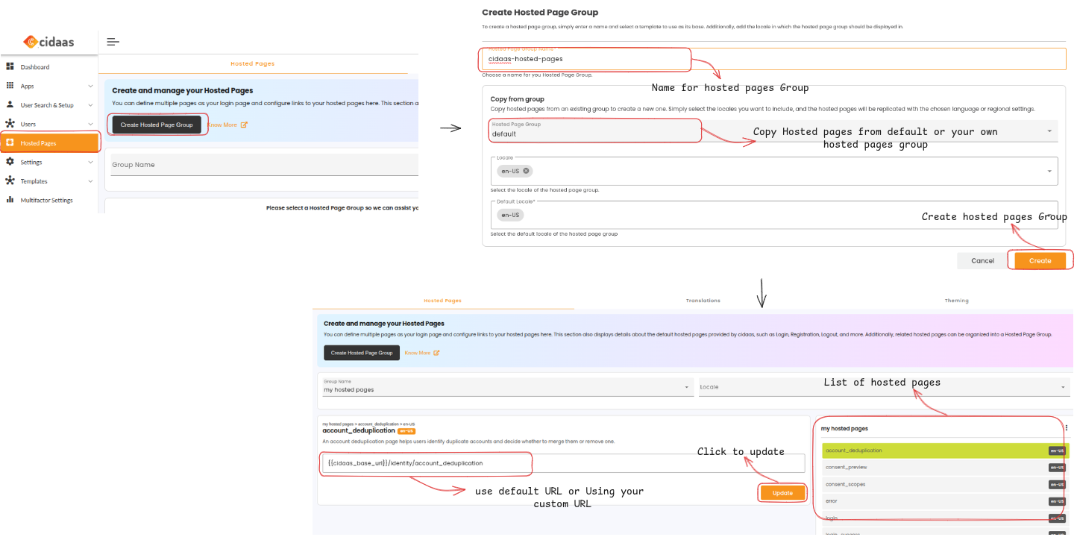Select the Dashboard icon in sidebar

coord(10,66)
